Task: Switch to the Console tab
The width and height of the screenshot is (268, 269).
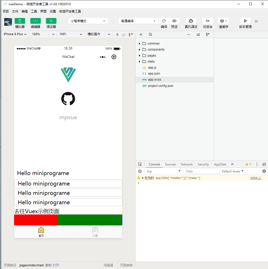Action: point(154,164)
